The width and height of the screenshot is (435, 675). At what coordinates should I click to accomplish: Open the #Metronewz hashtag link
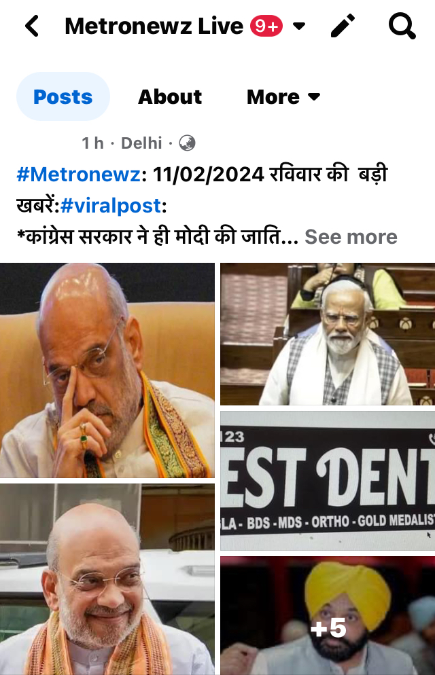(x=78, y=175)
